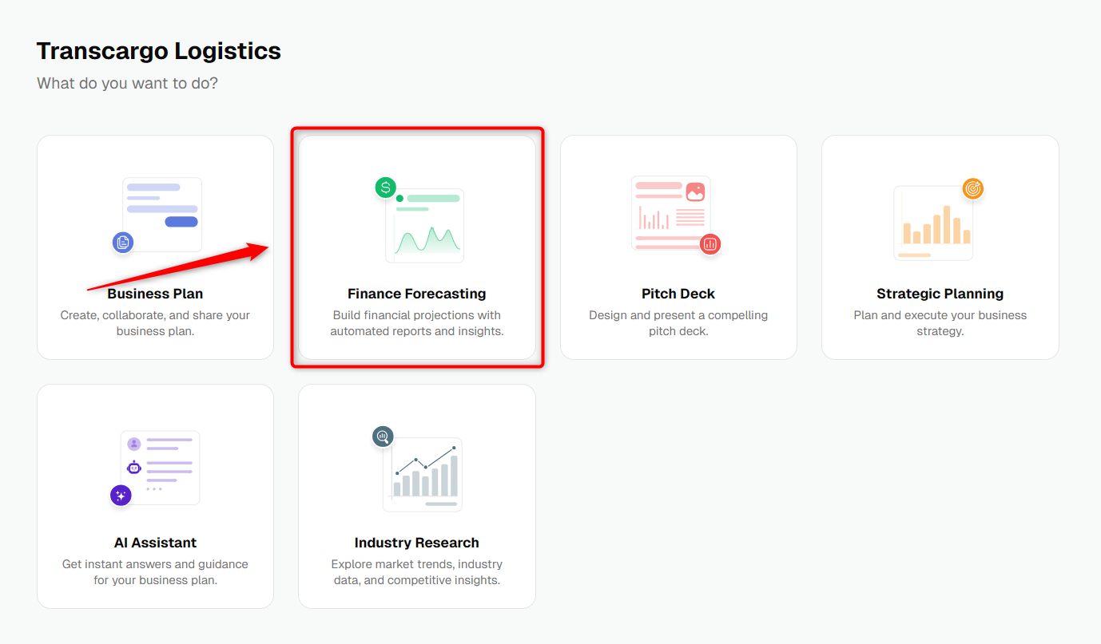
Task: Open the Business Plan card
Action: tap(156, 247)
